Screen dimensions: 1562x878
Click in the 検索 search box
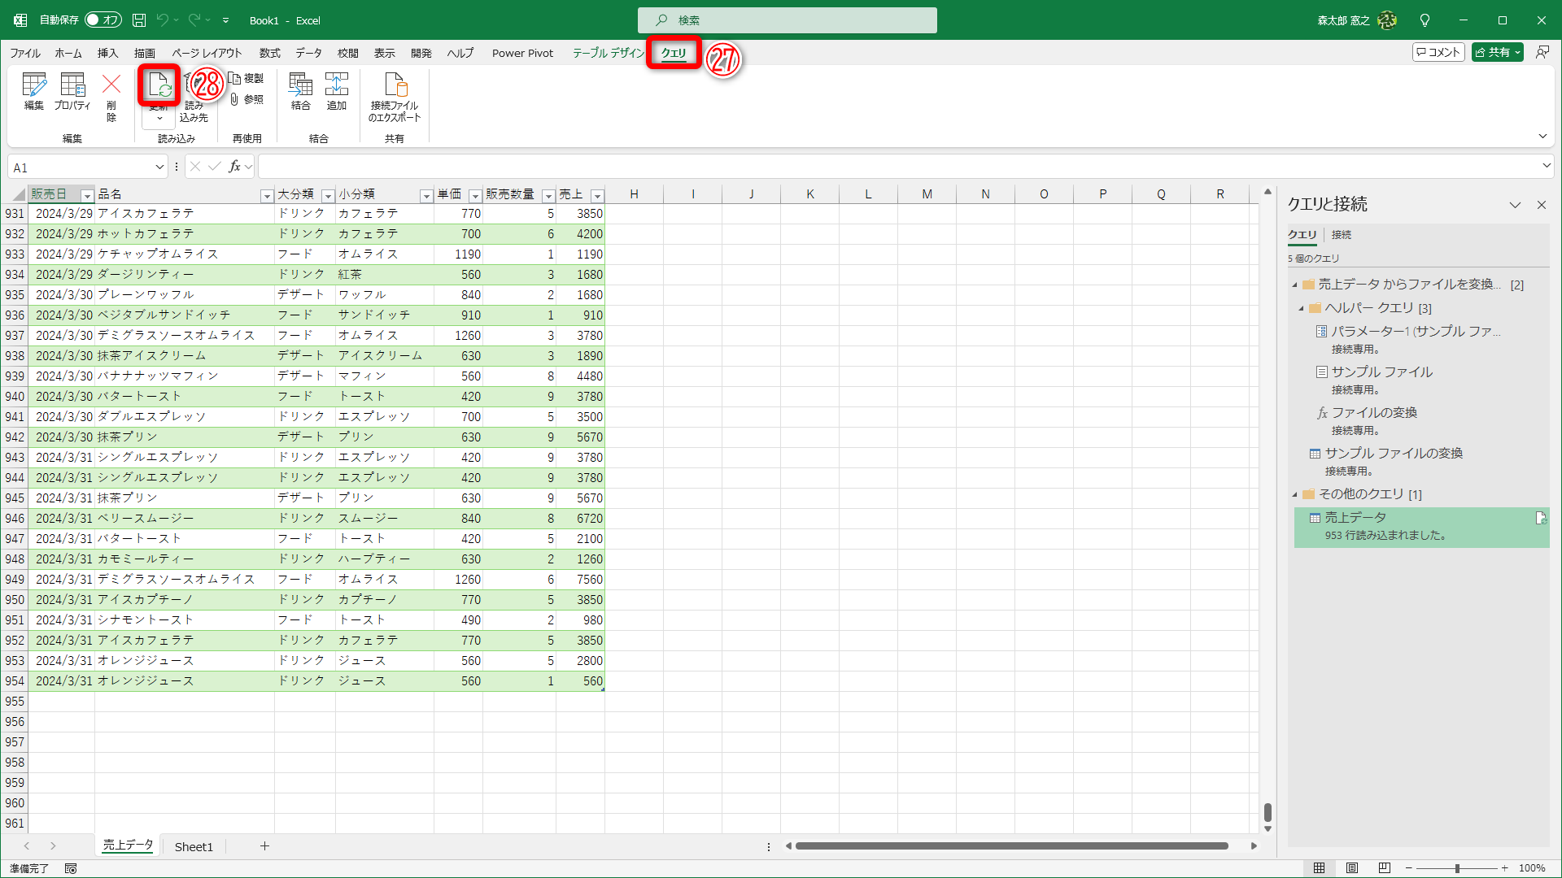tap(787, 20)
